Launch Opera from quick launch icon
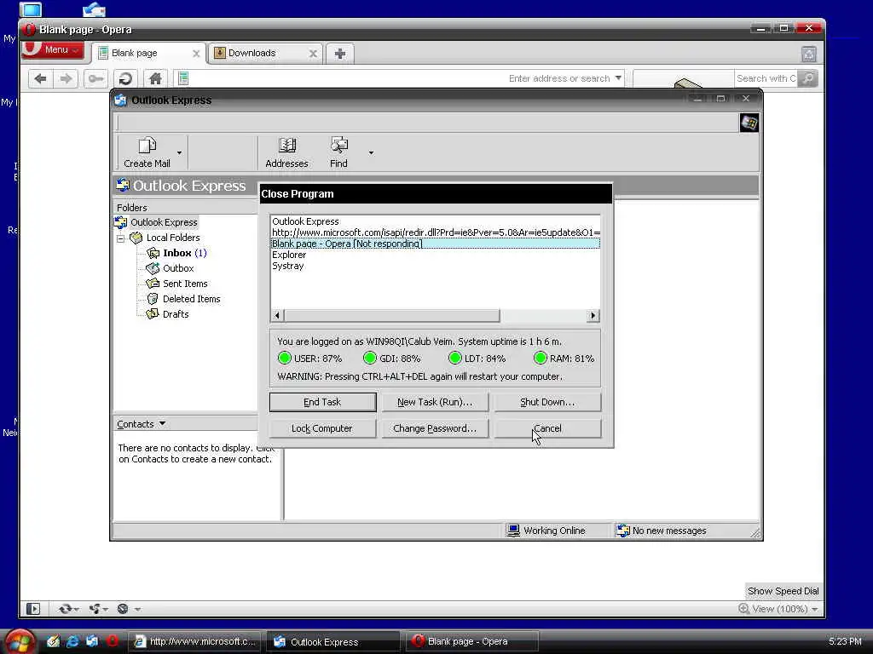Viewport: 873px width, 654px height. point(112,641)
